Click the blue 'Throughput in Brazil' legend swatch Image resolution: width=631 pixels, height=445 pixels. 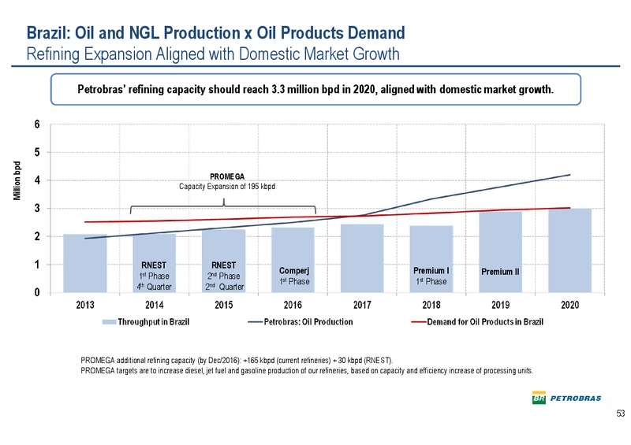point(109,322)
